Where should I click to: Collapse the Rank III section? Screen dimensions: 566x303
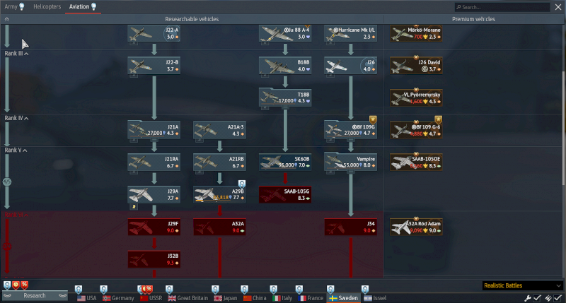click(x=26, y=54)
